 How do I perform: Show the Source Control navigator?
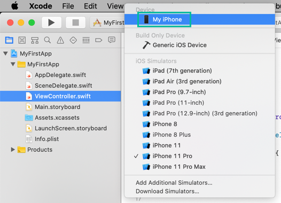pyautogui.click(x=22, y=40)
